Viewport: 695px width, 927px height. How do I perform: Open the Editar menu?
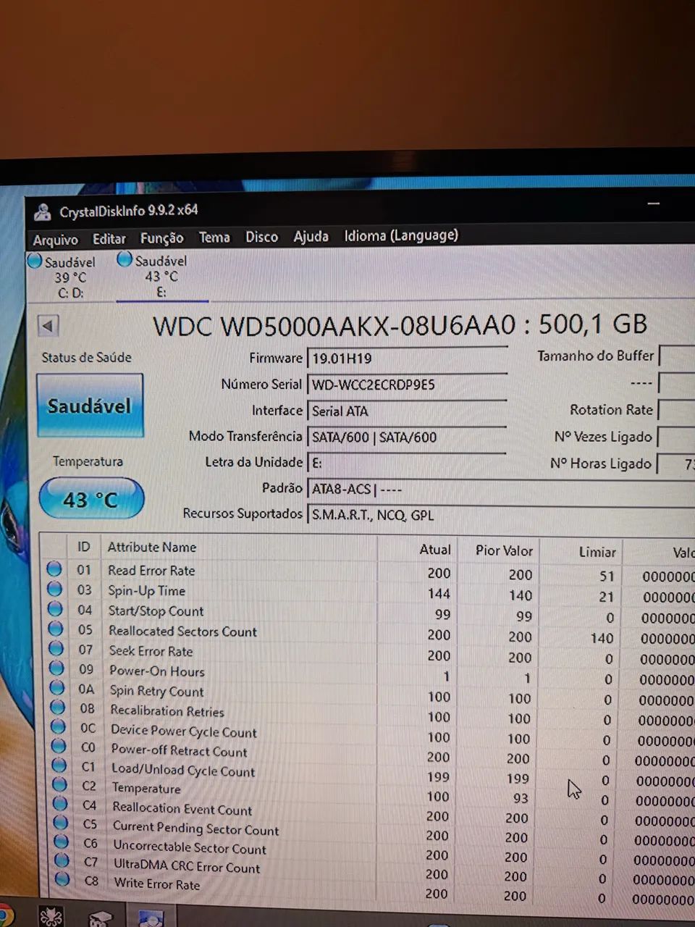point(109,239)
